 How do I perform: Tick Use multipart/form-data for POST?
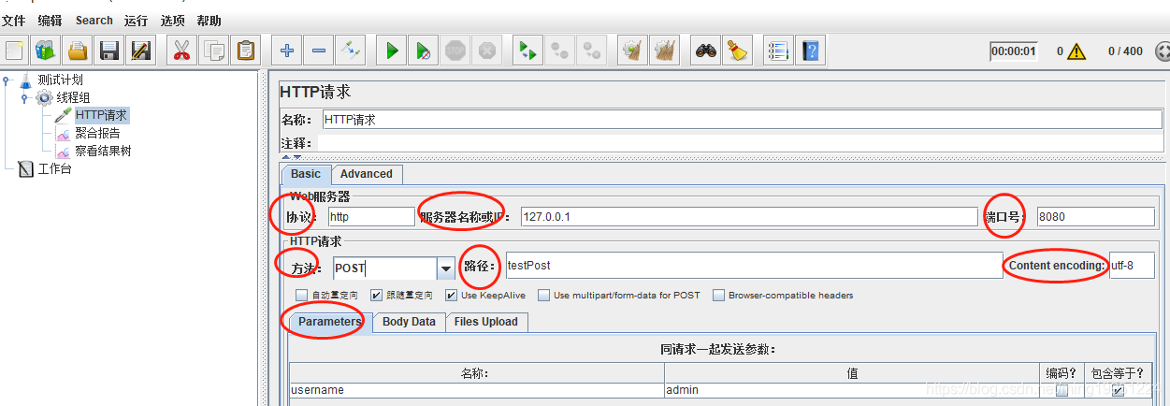click(544, 296)
